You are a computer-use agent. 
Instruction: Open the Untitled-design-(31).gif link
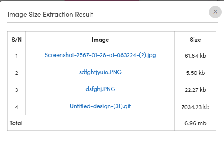[x=100, y=106]
